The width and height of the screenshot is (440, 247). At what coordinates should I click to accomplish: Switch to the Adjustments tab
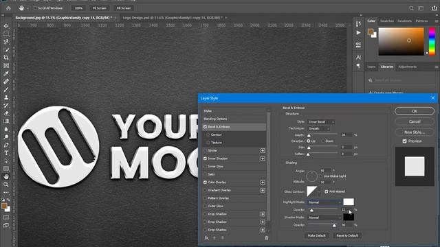[x=407, y=67]
